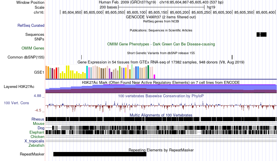Click the 4.88 PhyloP upper value
This screenshot has height=161, width=277.
37,96
